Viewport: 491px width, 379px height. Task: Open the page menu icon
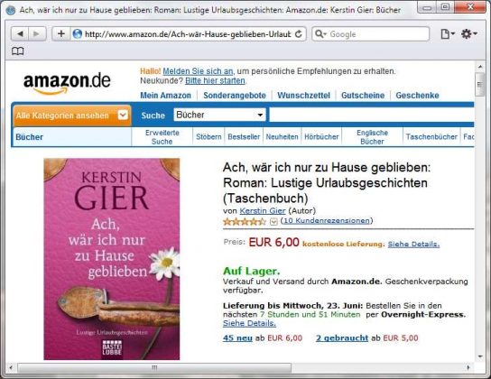tap(447, 33)
